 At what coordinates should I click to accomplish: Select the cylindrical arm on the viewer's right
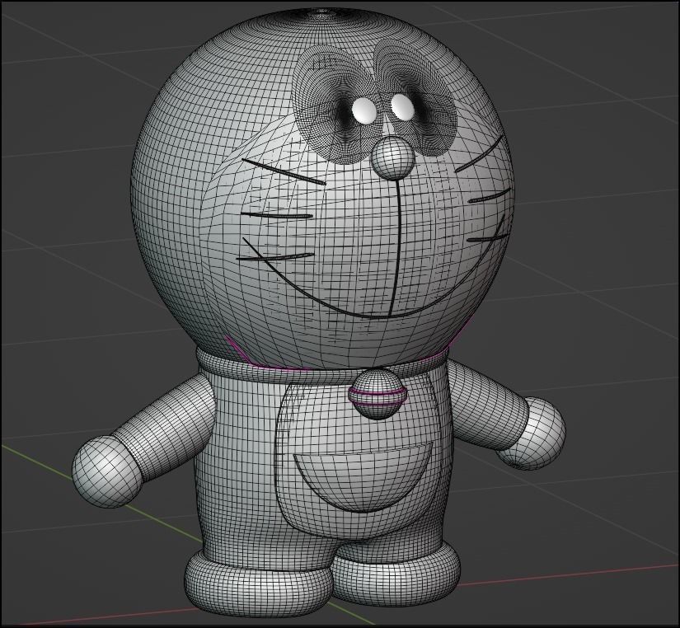click(x=488, y=403)
